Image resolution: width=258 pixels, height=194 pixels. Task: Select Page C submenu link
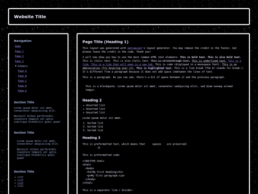click(22, 81)
